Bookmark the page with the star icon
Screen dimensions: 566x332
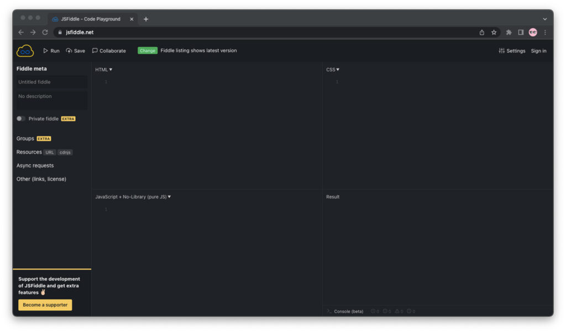click(x=494, y=32)
